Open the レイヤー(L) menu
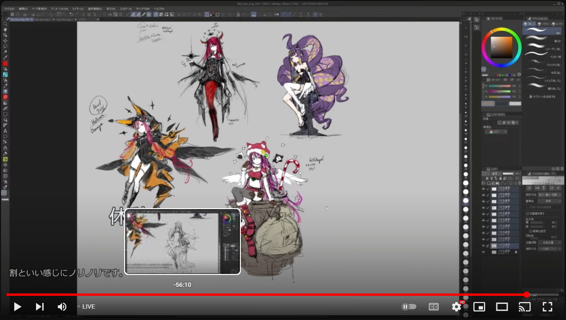This screenshot has height=320, width=566. (78, 9)
